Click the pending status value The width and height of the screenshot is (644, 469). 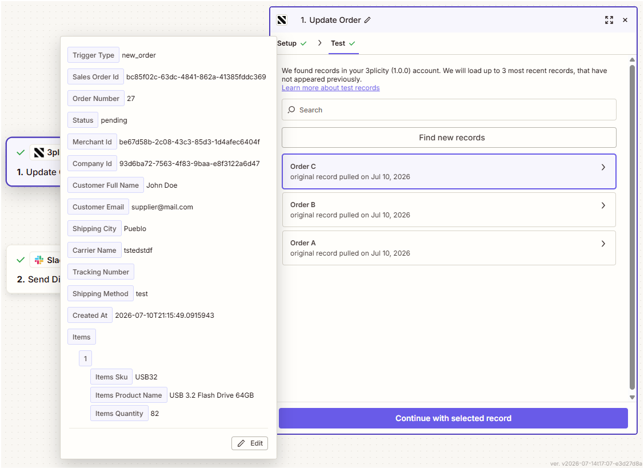114,120
